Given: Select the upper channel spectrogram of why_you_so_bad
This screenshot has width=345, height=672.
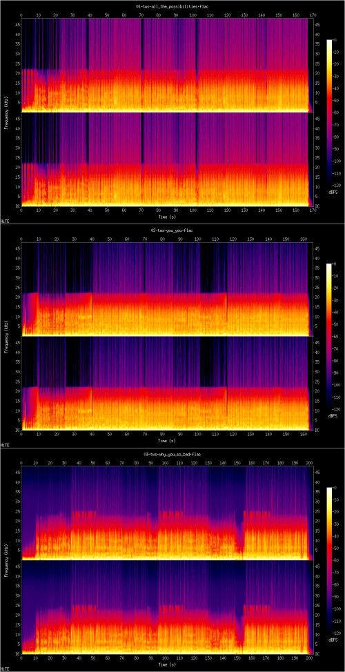Looking at the screenshot, I should click(167, 513).
